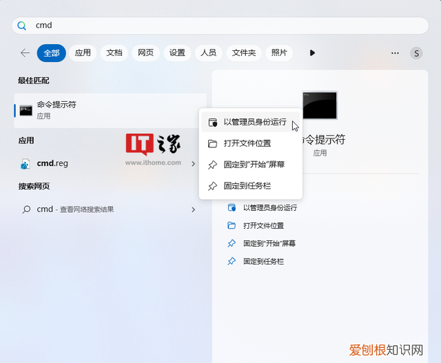
Task: Click the cmd search input field
Action: pos(220,25)
